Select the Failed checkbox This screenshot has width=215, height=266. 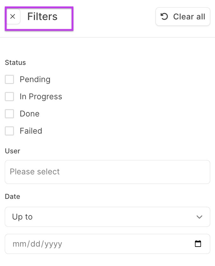pyautogui.click(x=10, y=131)
